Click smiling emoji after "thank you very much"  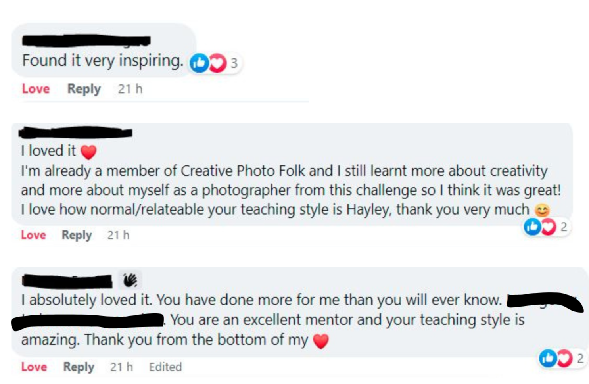point(542,209)
